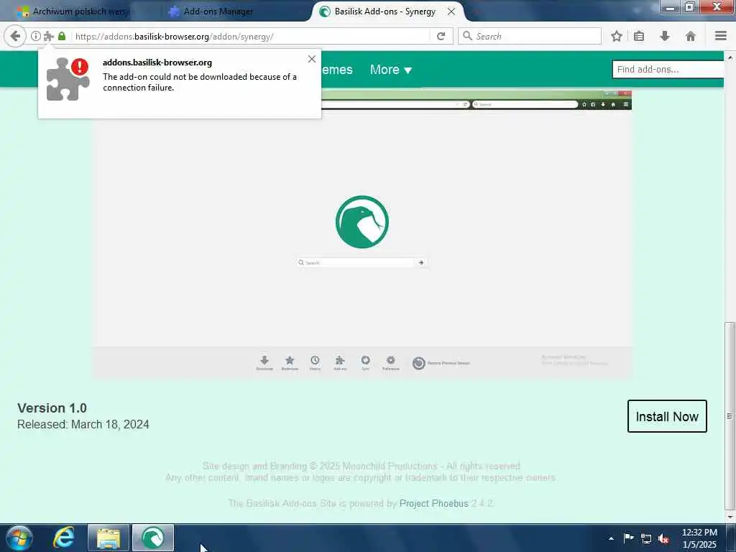736x552 pixels.
Task: Open the taskbar clock showing 12:32 PM
Action: [699, 538]
